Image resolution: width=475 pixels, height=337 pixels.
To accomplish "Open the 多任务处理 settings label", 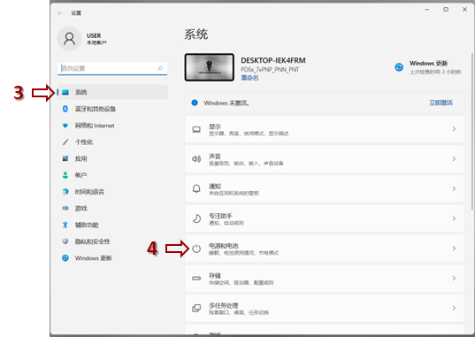I will coord(224,305).
